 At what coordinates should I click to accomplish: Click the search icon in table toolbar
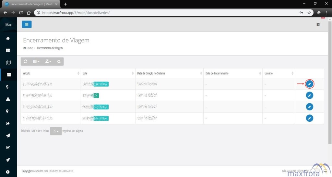pyautogui.click(x=59, y=61)
